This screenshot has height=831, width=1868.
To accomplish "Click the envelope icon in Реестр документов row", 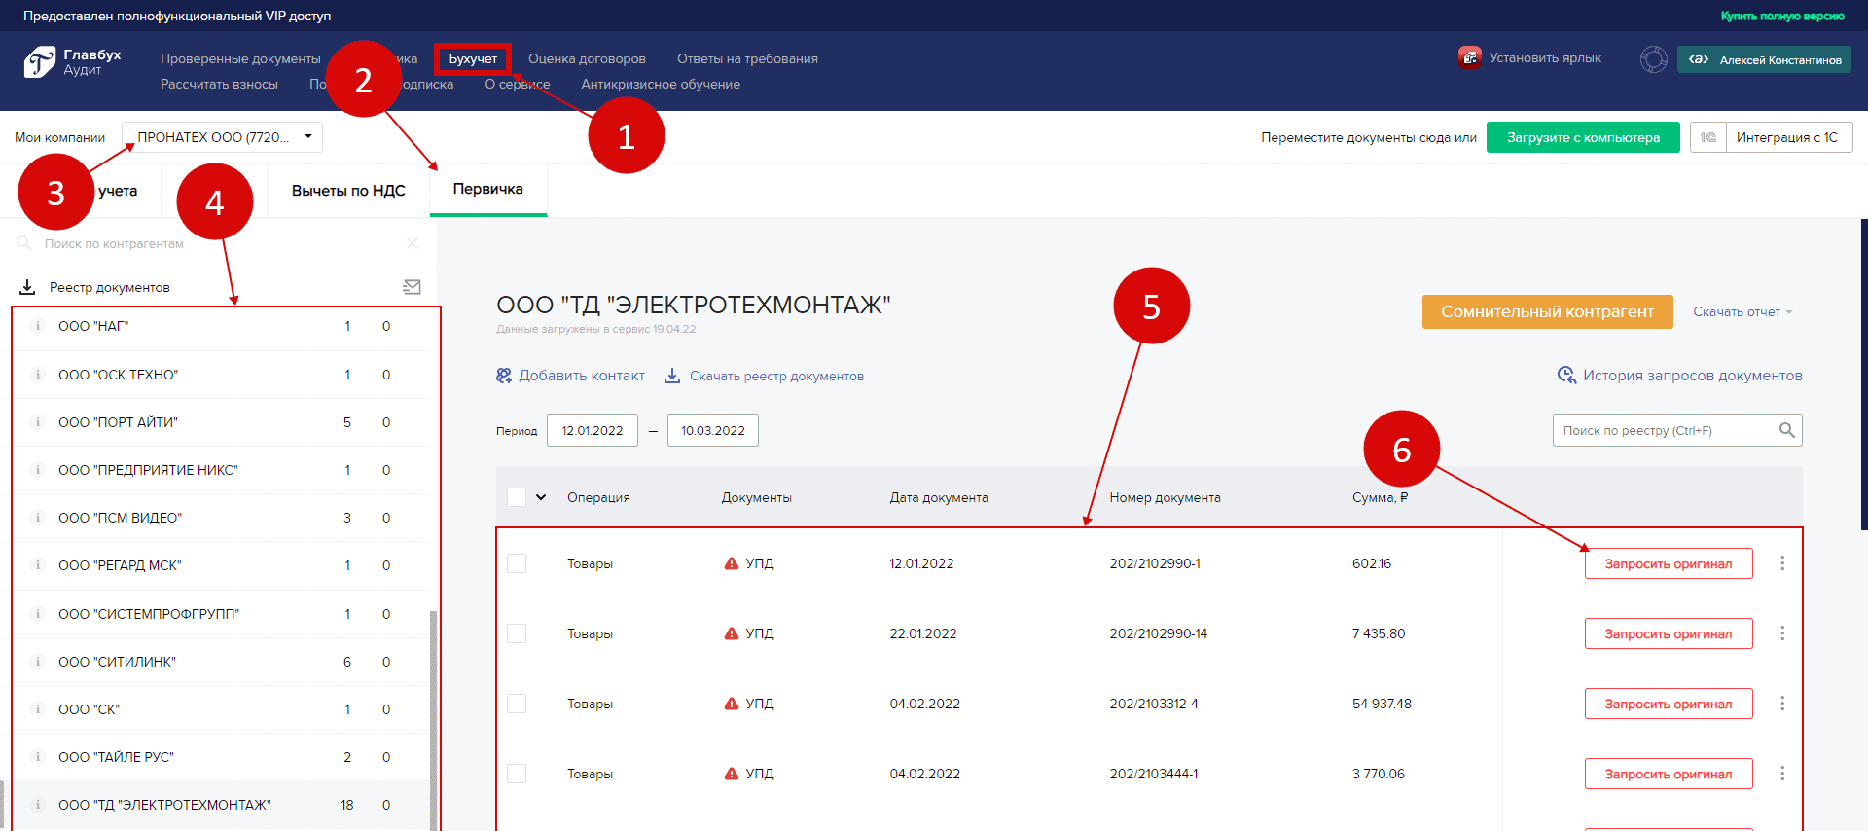I will pyautogui.click(x=412, y=287).
